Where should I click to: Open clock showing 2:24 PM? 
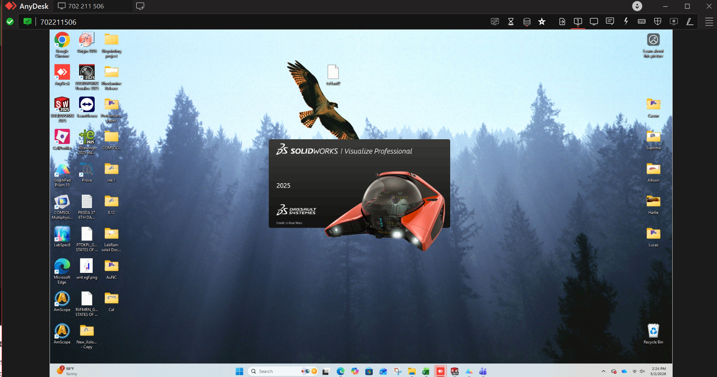(659, 371)
